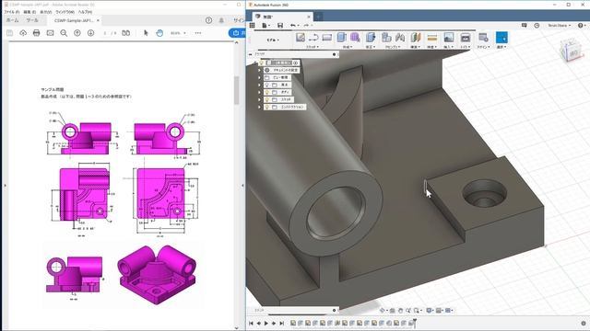590x331 pixels.
Task: Toggle lightbulb visibility of the root component
Action: tap(262, 63)
